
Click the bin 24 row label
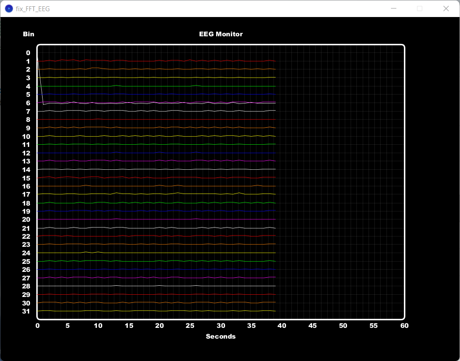point(26,253)
